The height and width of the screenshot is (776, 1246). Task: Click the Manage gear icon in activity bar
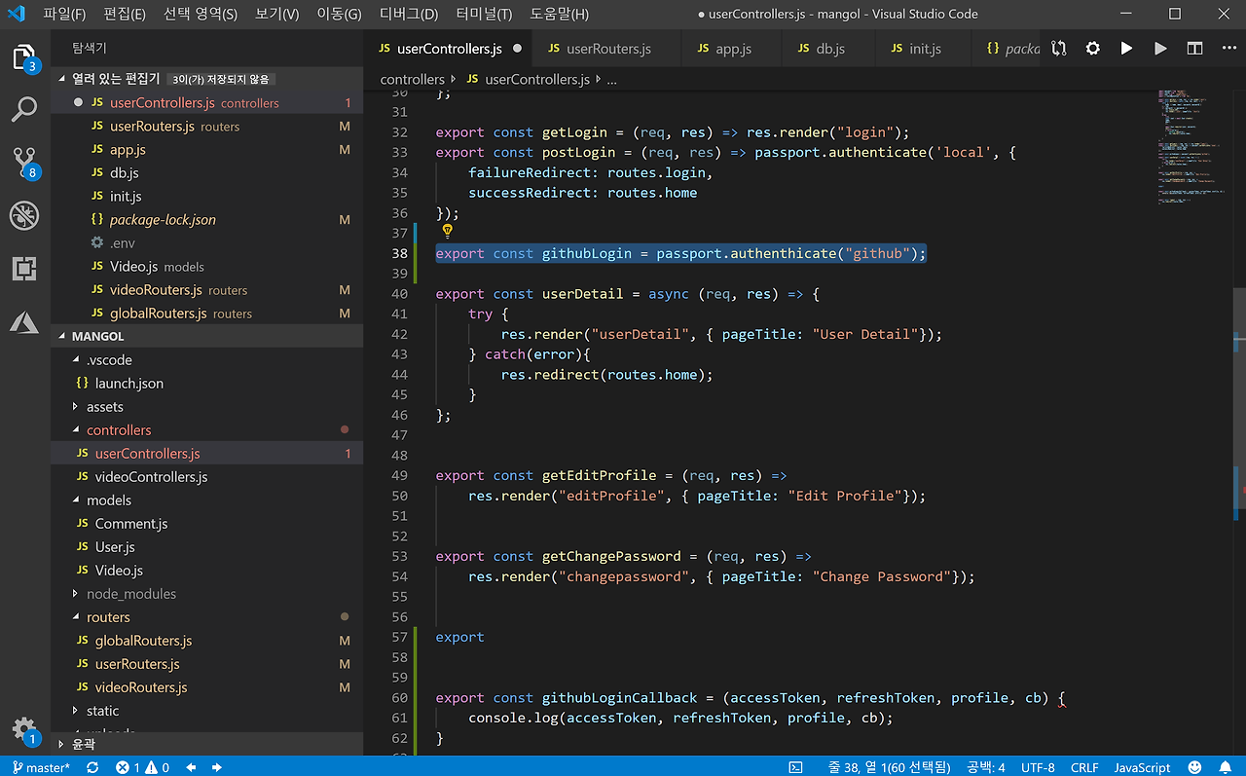[24, 729]
